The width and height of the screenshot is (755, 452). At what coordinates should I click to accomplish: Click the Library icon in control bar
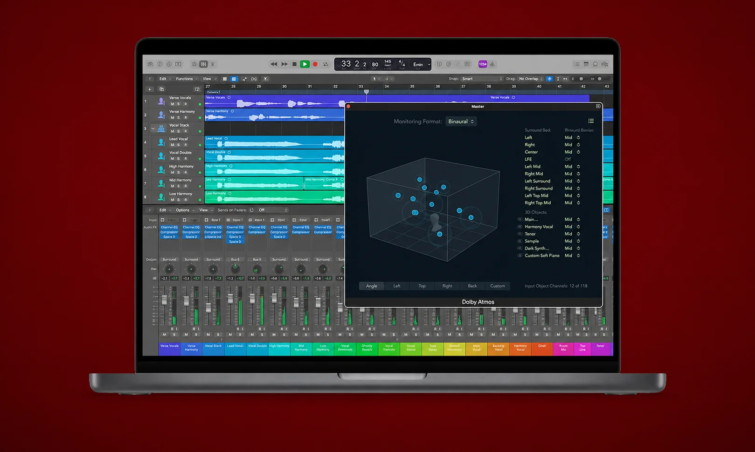[x=151, y=64]
